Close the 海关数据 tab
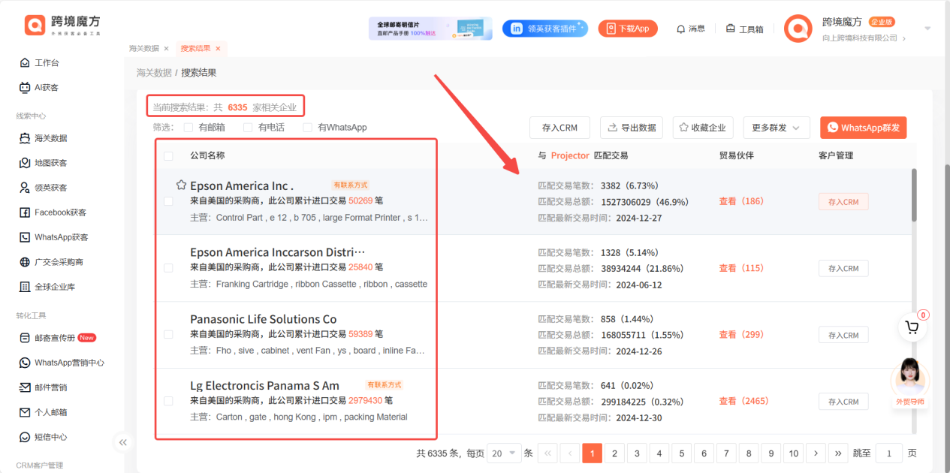Screen dimensions: 950x473 (166, 49)
